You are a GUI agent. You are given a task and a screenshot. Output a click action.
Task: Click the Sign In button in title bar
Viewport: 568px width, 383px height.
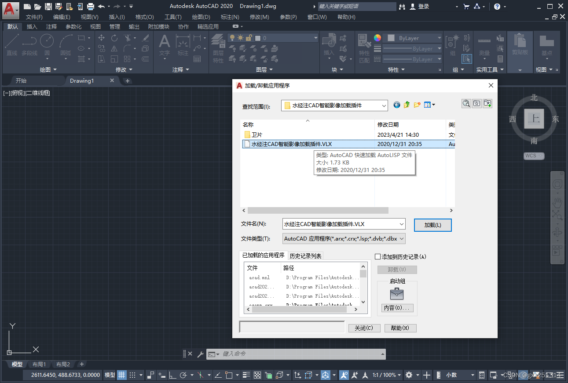point(420,6)
